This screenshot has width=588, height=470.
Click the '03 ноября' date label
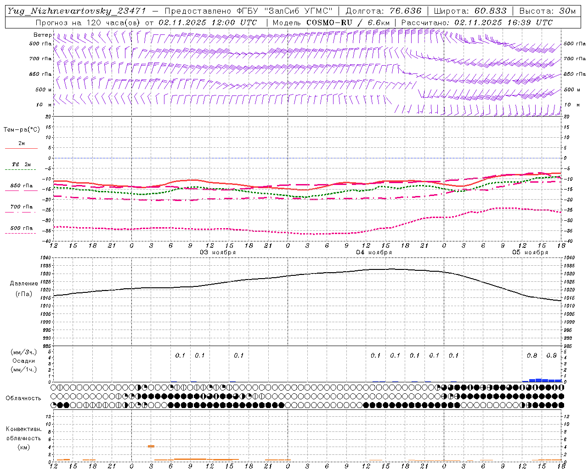pyautogui.click(x=217, y=252)
